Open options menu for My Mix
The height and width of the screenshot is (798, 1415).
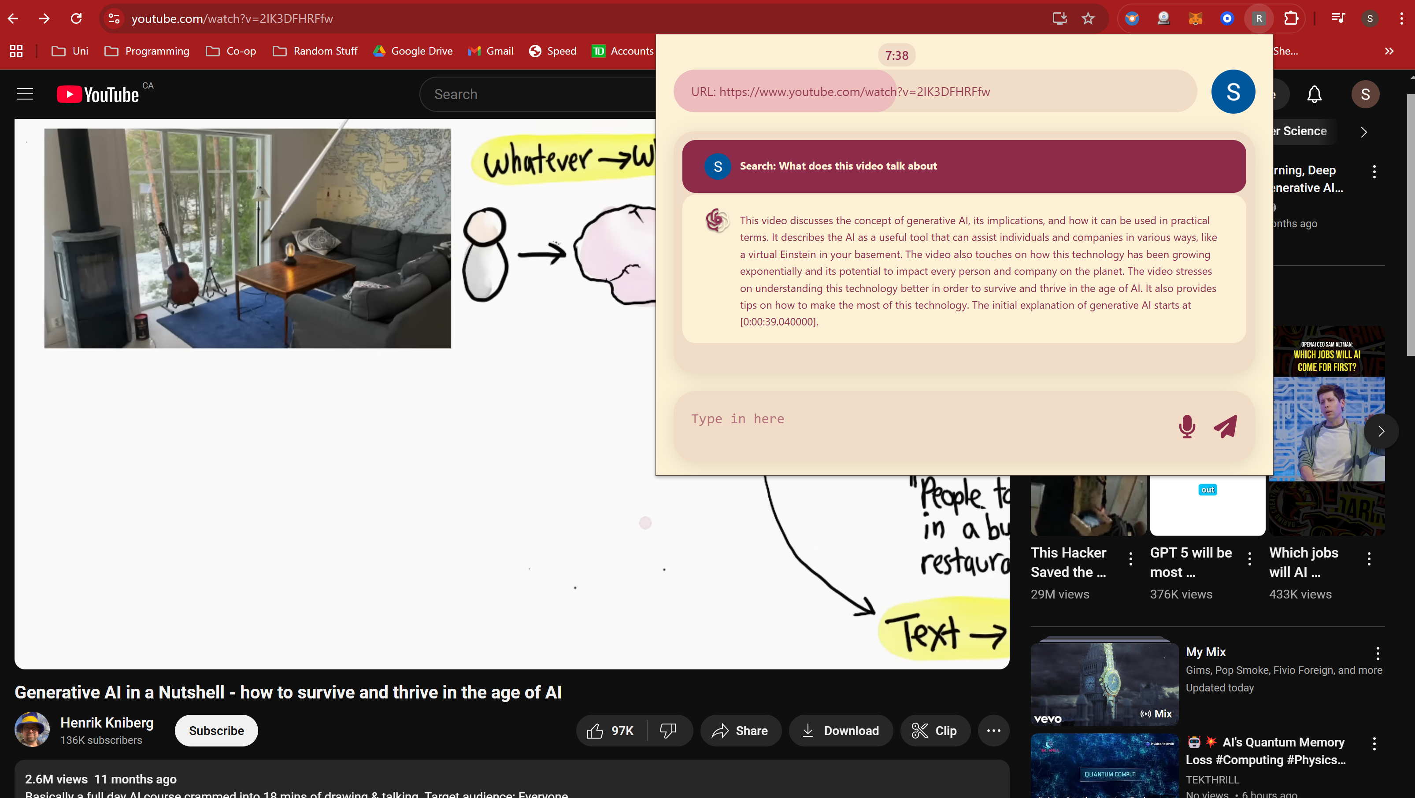(x=1377, y=653)
